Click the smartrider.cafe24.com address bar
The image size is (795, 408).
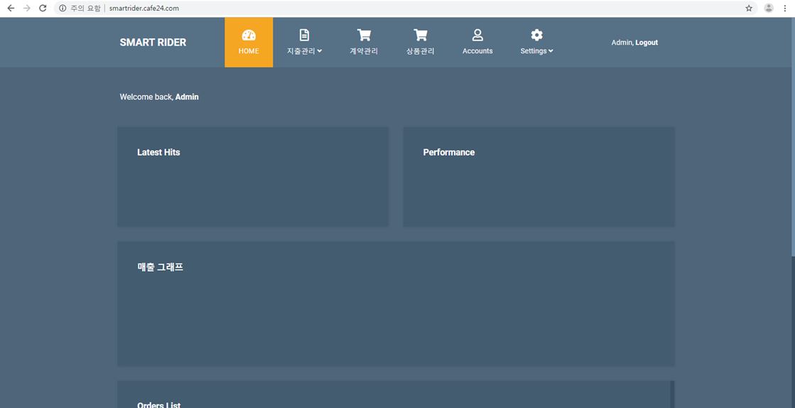[x=144, y=8]
